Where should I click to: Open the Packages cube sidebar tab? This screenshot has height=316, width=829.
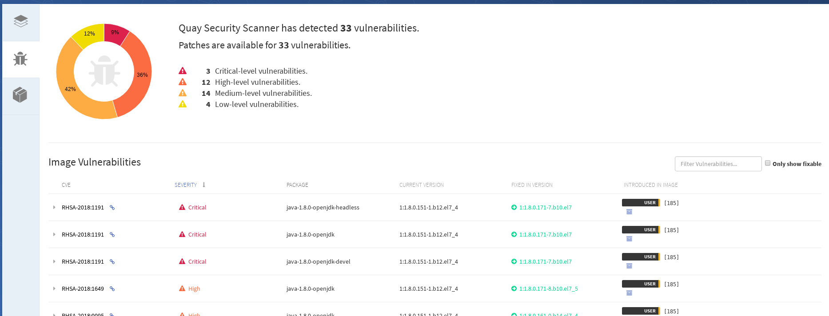[20, 95]
